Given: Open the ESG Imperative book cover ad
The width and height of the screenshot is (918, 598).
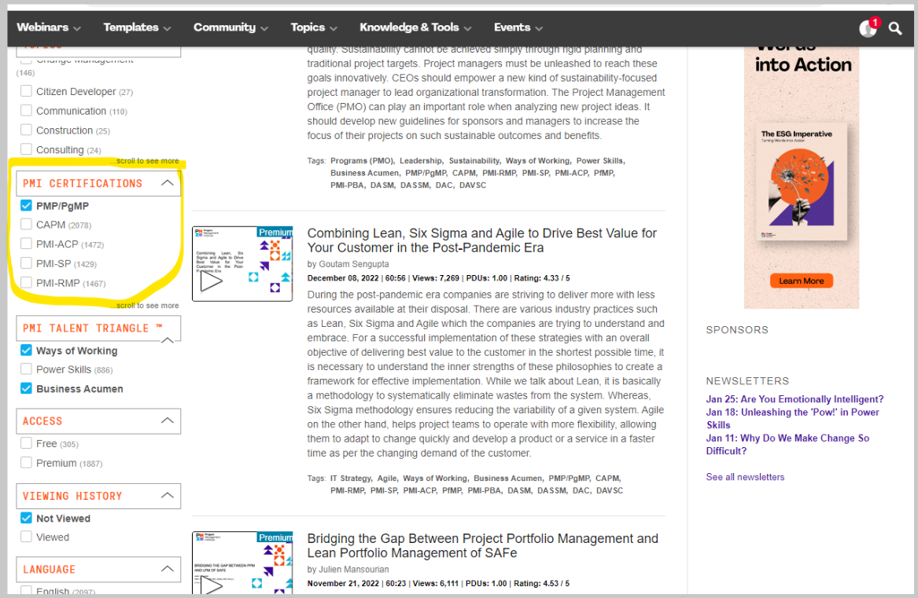Looking at the screenshot, I should point(801,182).
